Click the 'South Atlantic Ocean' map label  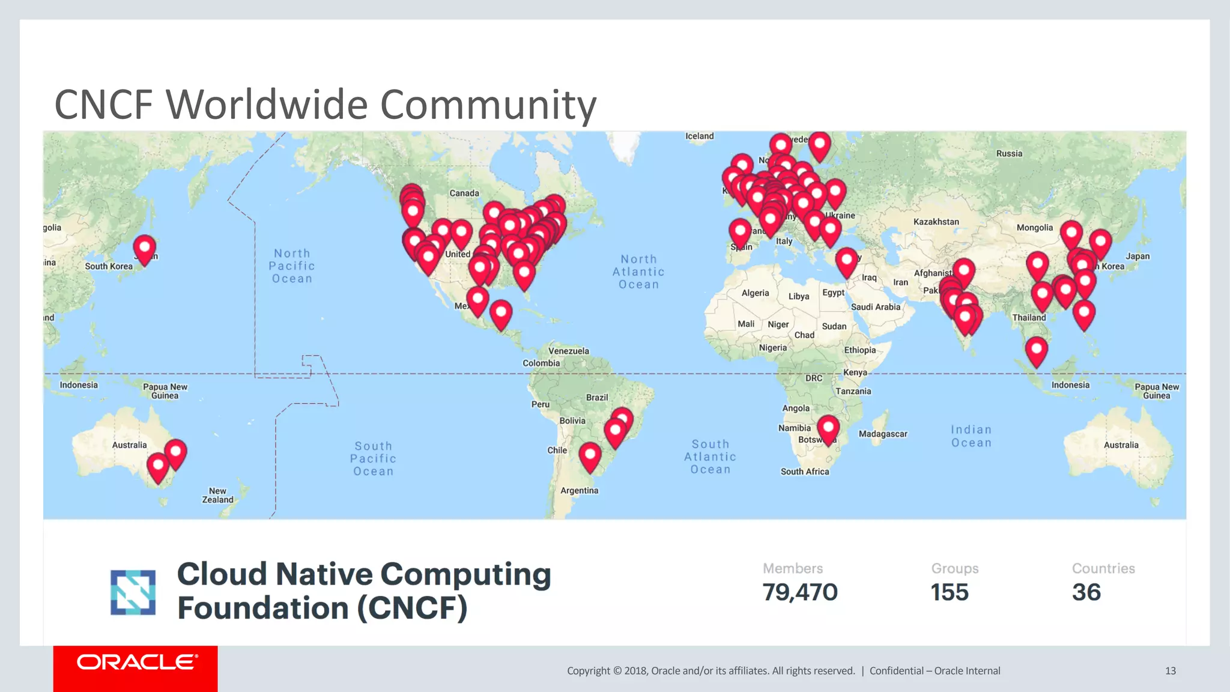710,457
